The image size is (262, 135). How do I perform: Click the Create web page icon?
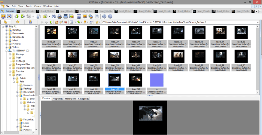pos(91,16)
